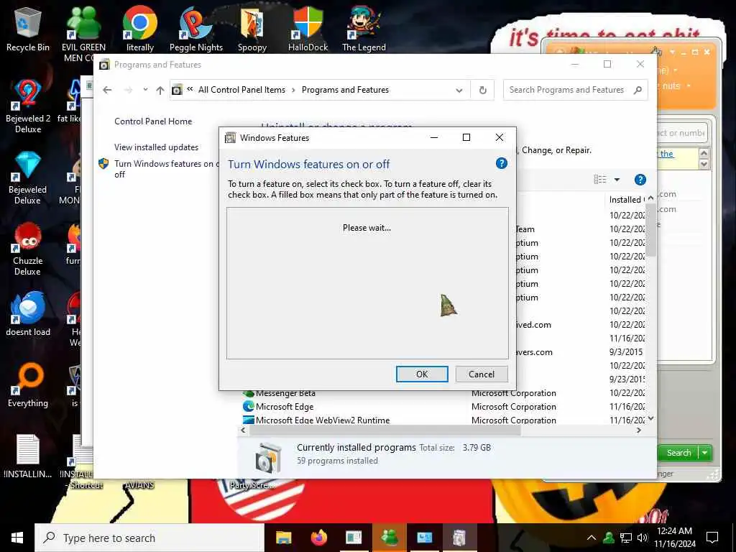Open Firefox from the taskbar
Screen dimensions: 736x552
click(x=318, y=538)
